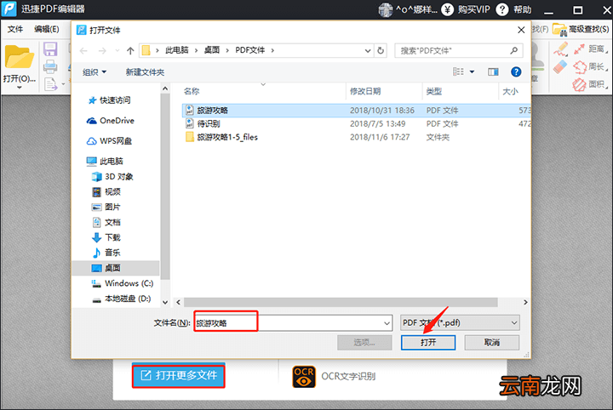This screenshot has height=410, width=613.
Task: Change the file view layout icon
Action: tap(458, 71)
